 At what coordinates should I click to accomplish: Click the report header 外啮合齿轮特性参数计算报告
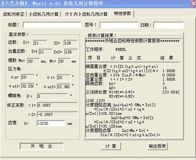click(x=132, y=41)
